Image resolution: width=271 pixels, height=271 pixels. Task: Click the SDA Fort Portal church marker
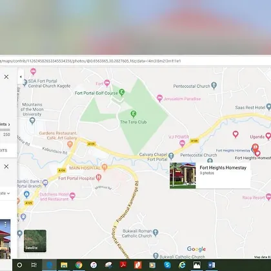coord(25,83)
